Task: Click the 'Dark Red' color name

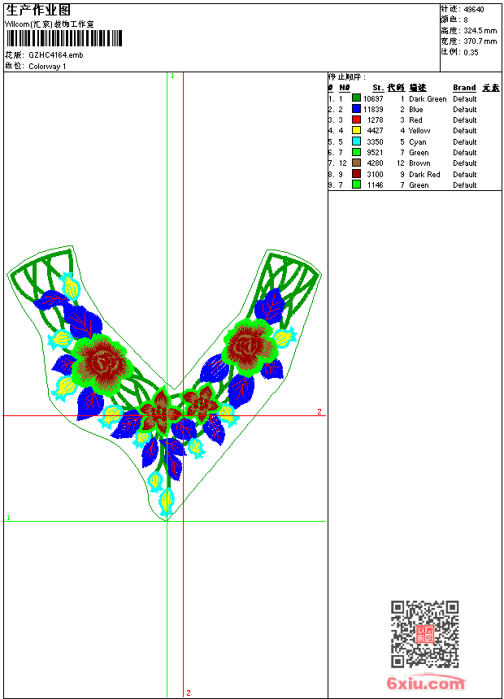Action: pos(424,175)
